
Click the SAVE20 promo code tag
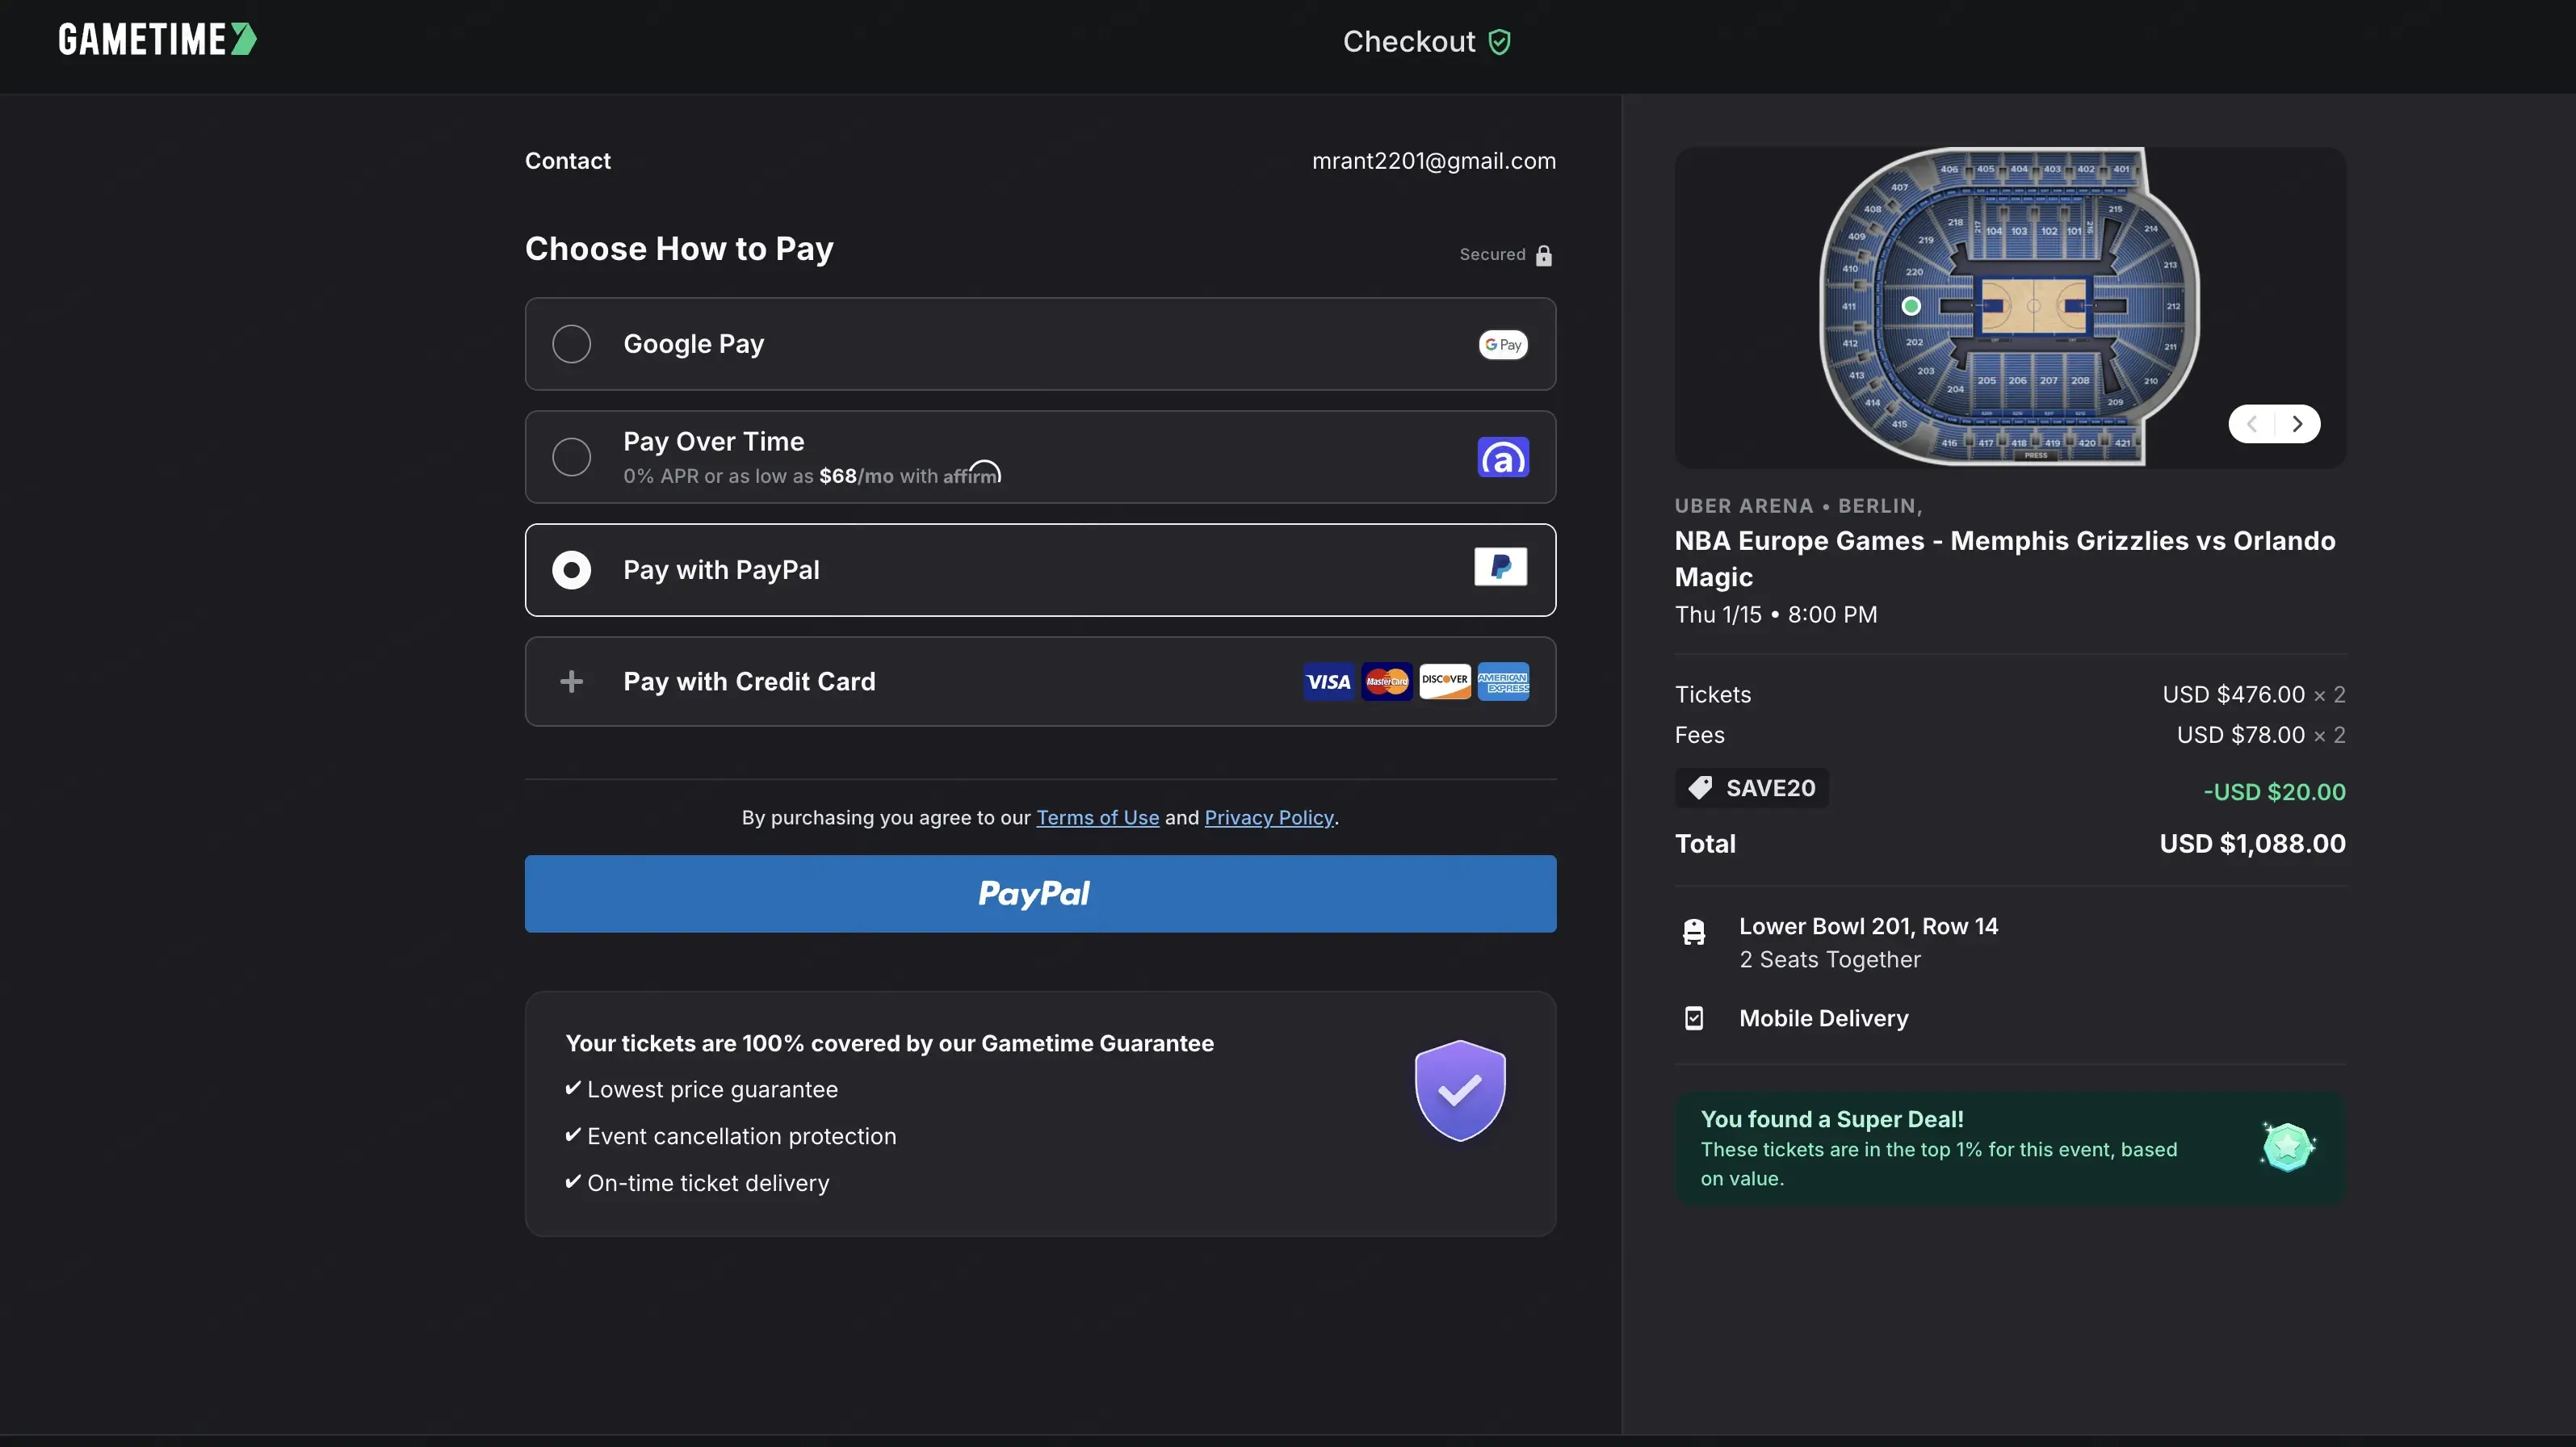(1752, 788)
